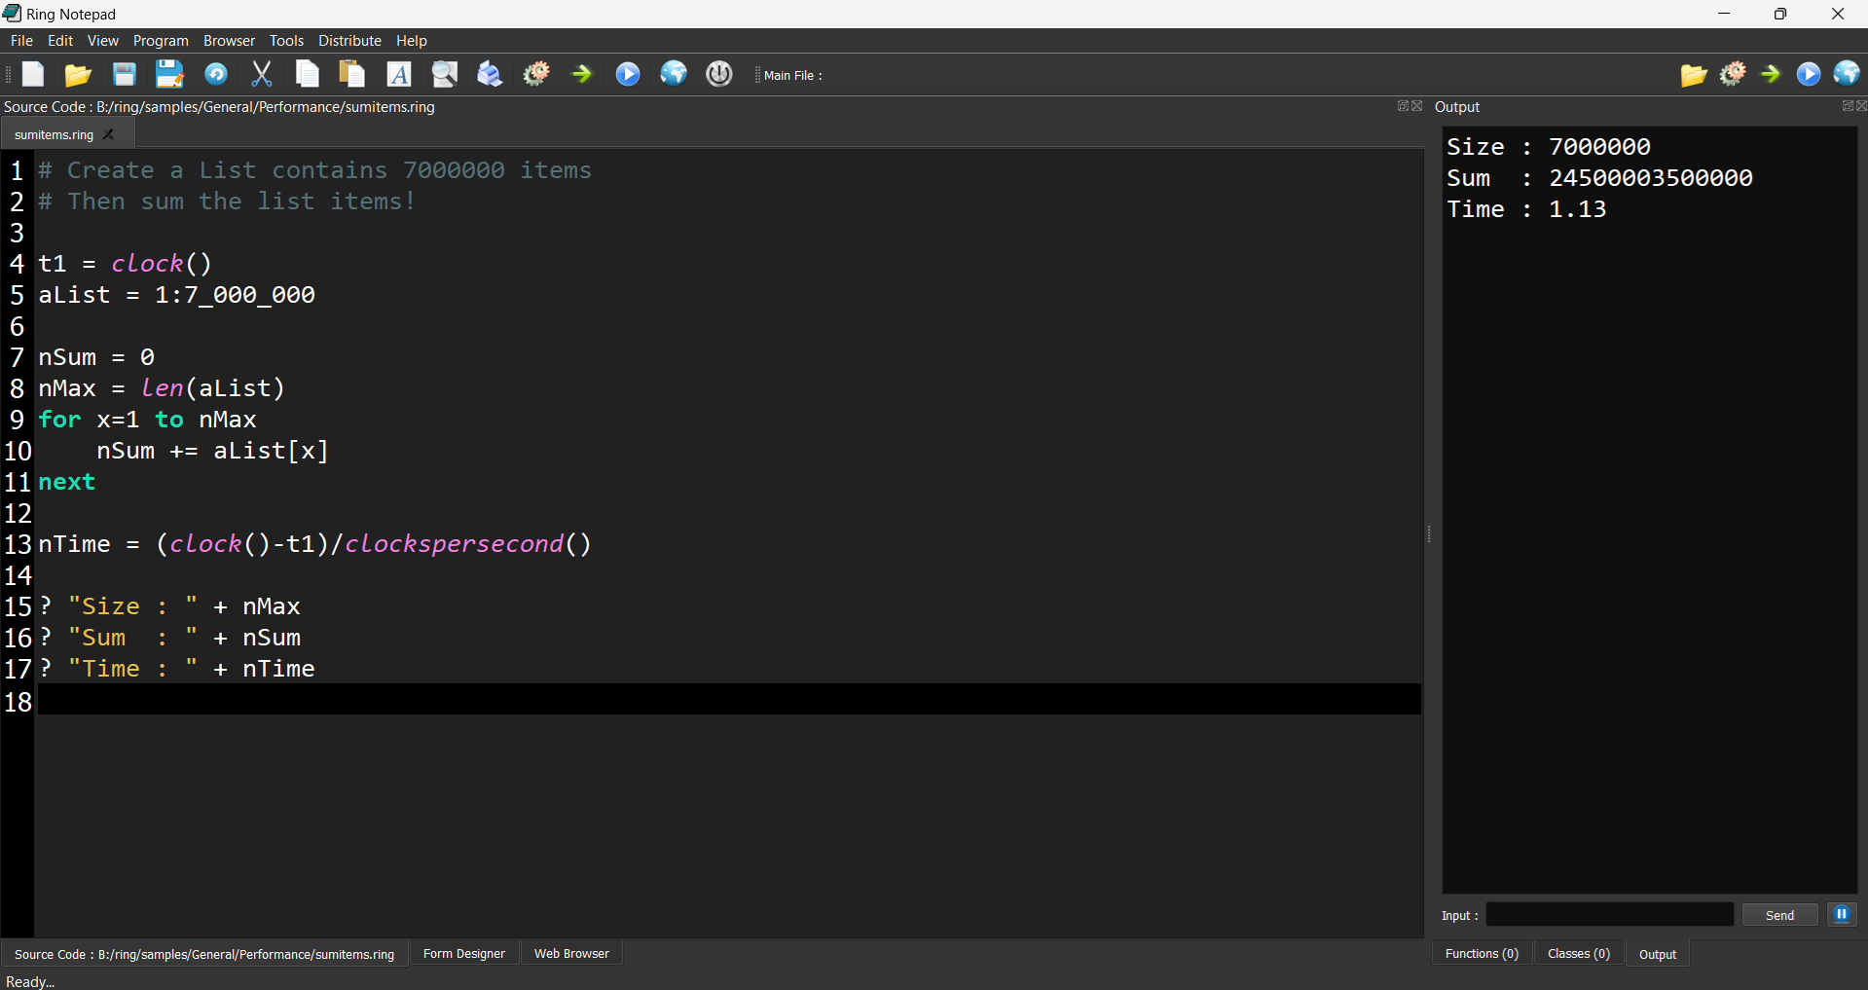The height and width of the screenshot is (990, 1868).
Task: Open the View menu
Action: pos(102,41)
